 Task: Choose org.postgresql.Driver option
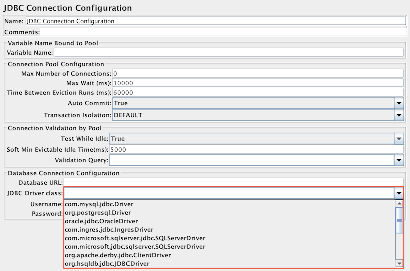(98, 213)
